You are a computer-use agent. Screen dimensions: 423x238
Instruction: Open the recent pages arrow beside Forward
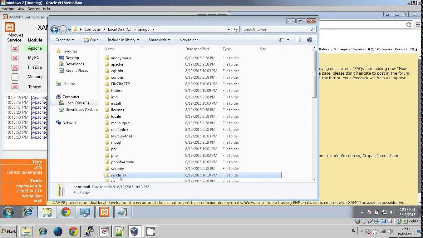tap(69, 29)
